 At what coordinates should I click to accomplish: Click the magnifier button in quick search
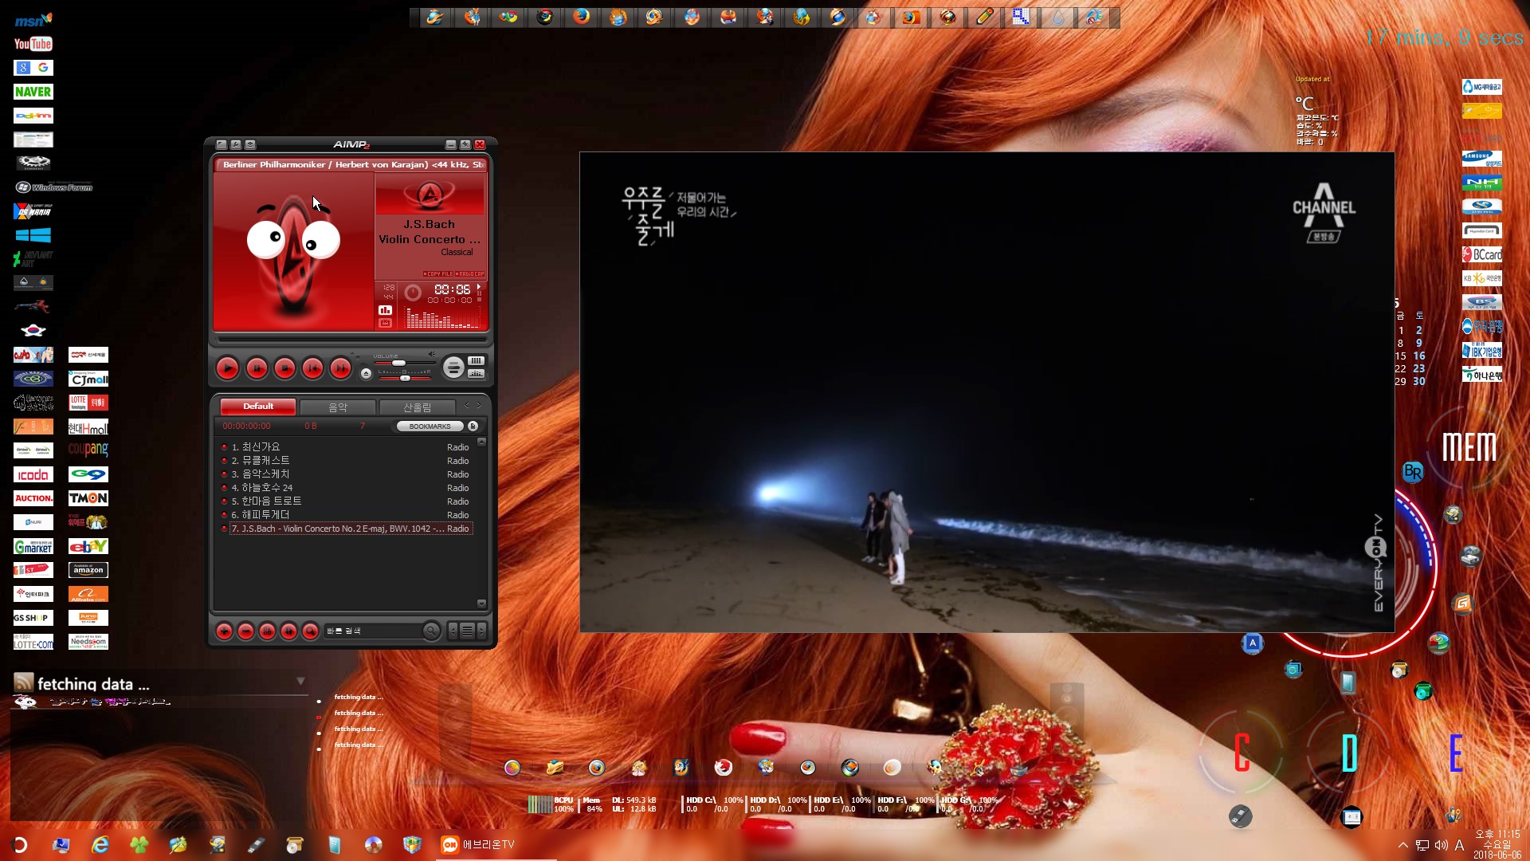431,631
